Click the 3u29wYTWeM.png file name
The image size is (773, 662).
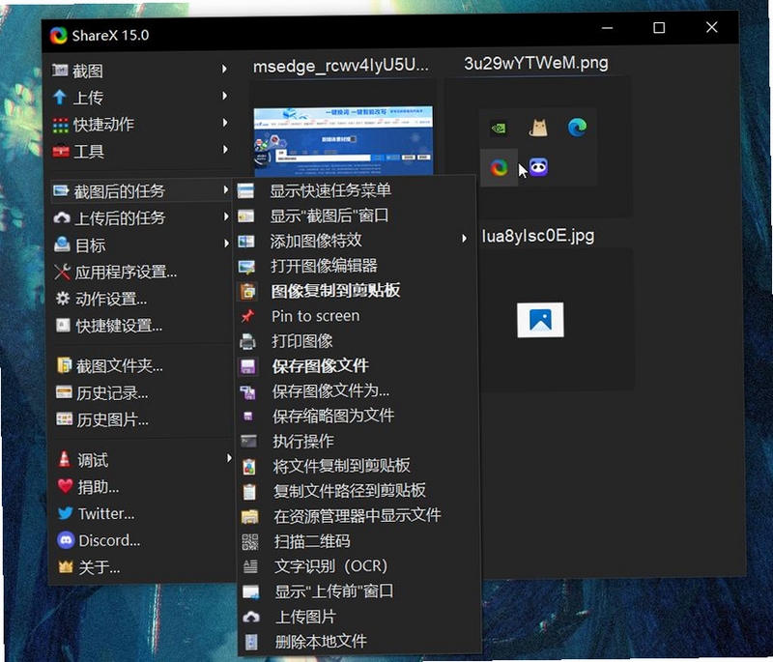pos(535,63)
